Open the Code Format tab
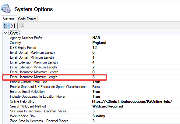 27,19
